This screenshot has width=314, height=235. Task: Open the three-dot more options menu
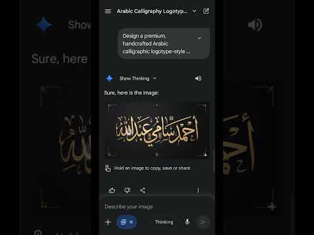click(198, 191)
